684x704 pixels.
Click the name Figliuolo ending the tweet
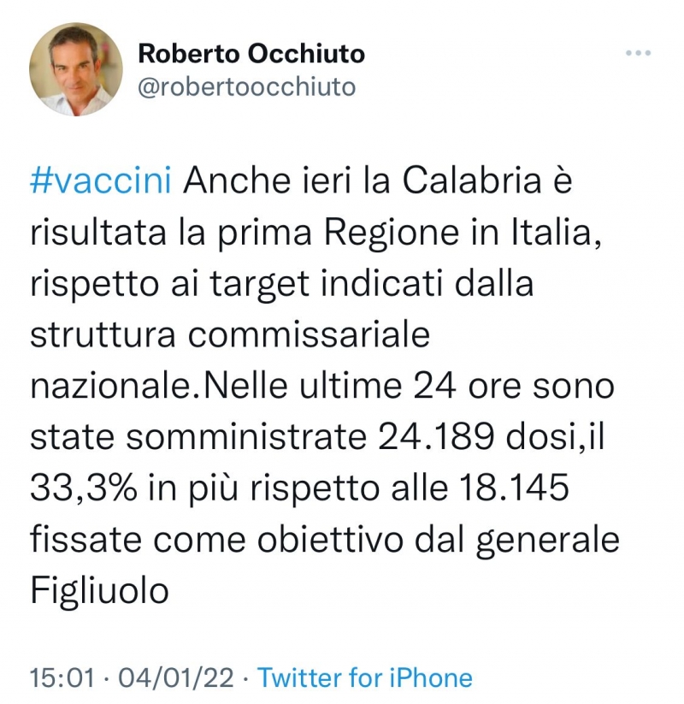tap(100, 591)
